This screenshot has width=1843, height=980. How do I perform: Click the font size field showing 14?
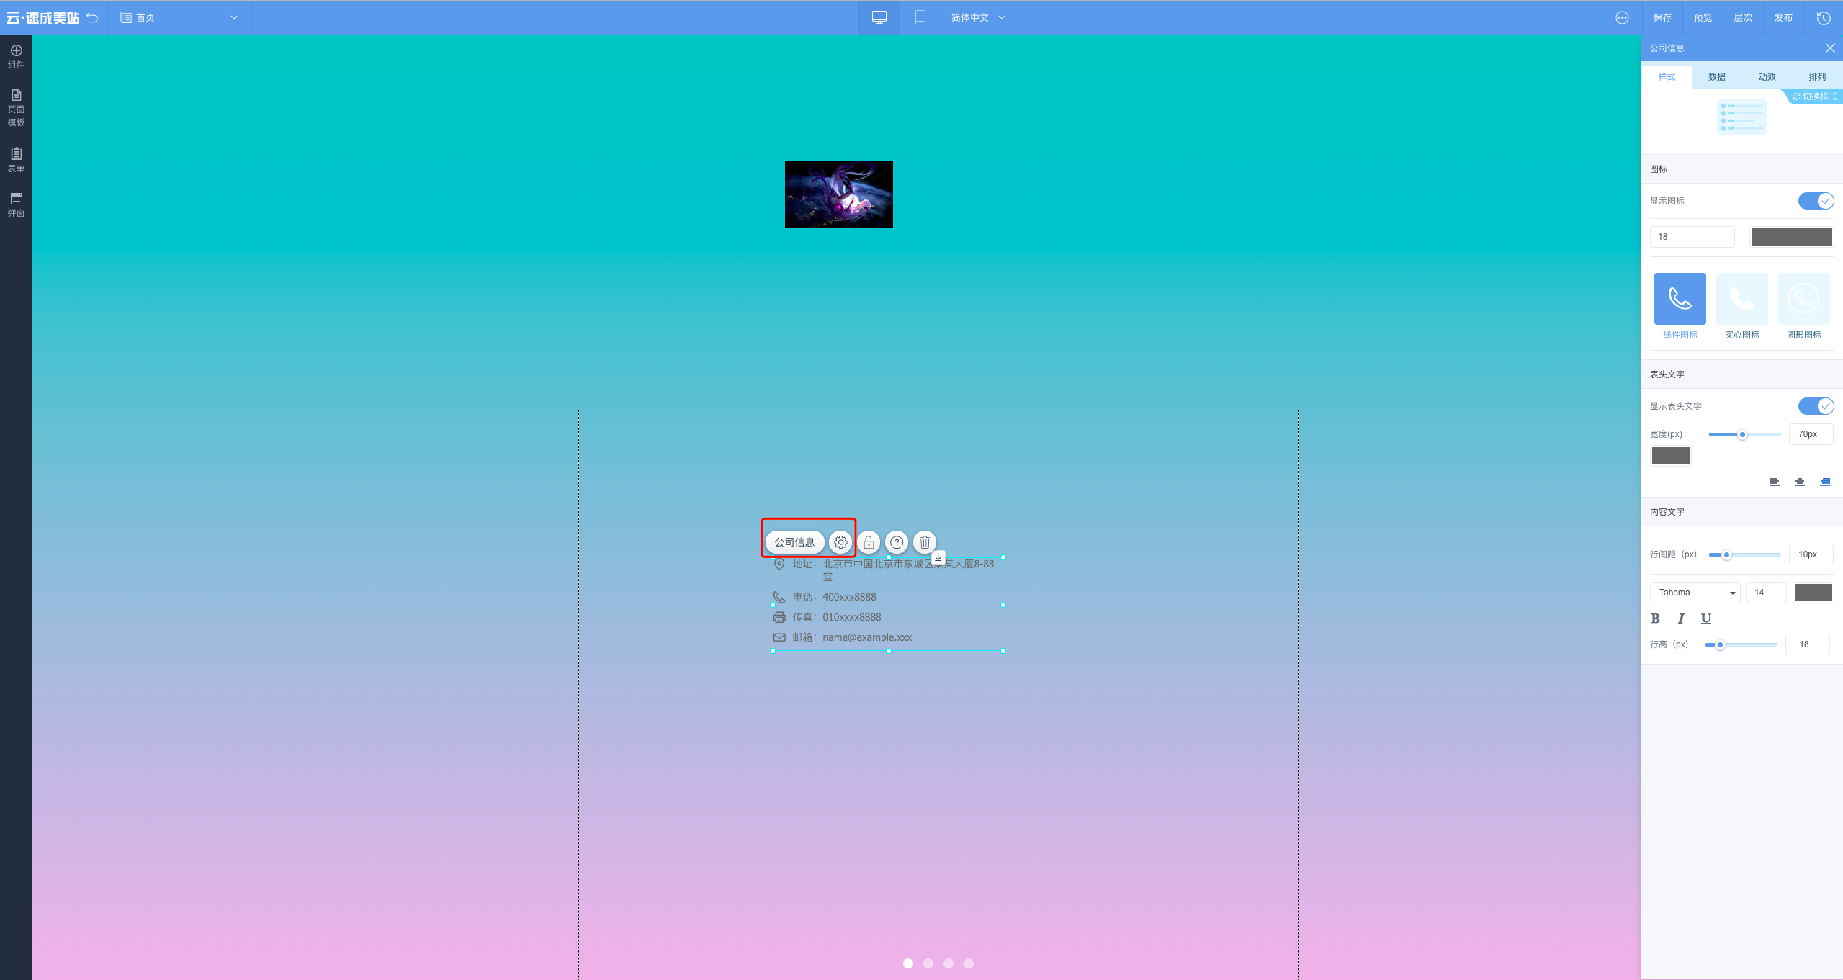(1766, 593)
